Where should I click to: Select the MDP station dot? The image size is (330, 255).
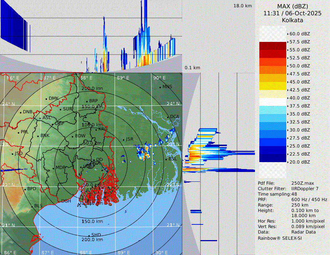[54, 168]
